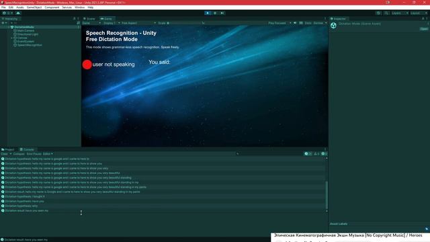The image size is (430, 242).
Task: Open the Free Aspect dropdown
Action: 139,23
